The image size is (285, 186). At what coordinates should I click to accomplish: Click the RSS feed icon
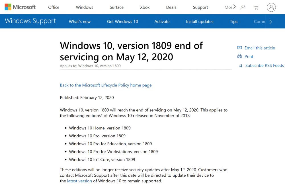click(241, 66)
